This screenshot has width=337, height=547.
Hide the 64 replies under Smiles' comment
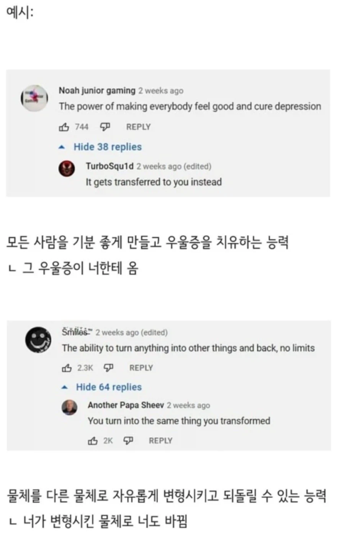tap(108, 387)
